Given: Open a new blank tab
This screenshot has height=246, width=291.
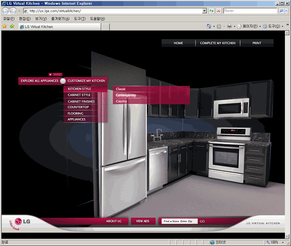Looking at the screenshot, I should pos(106,27).
